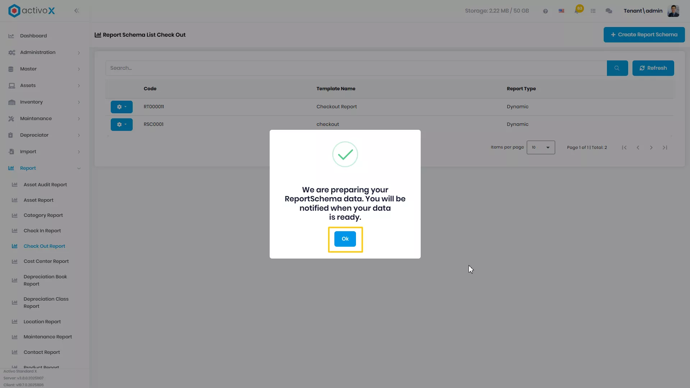Open the activoX logo home
The height and width of the screenshot is (388, 690).
32,11
